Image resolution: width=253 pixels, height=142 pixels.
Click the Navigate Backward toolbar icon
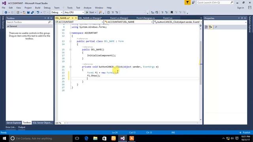[6, 12]
